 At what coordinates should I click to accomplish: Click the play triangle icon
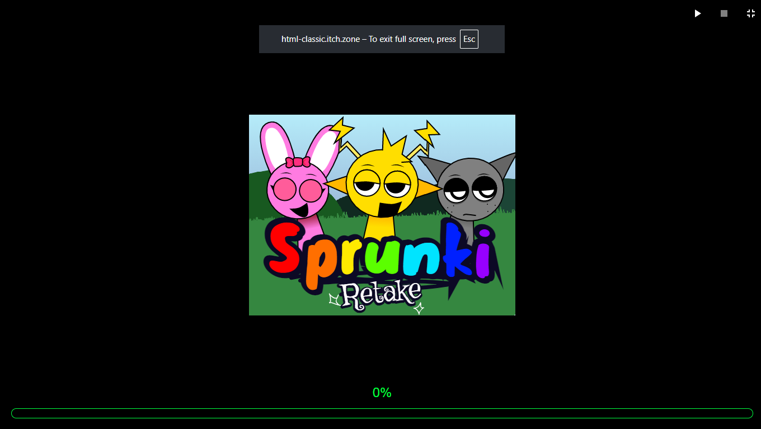tap(698, 13)
